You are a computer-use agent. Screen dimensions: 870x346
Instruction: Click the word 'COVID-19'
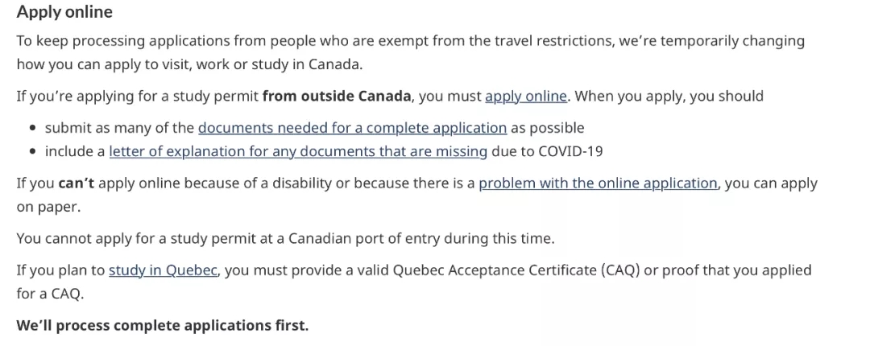pos(570,150)
